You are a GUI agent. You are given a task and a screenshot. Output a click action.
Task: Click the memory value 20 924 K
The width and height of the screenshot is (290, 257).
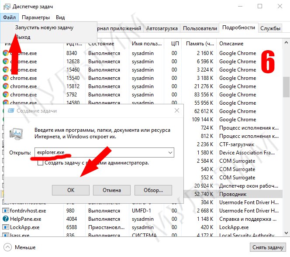tap(204, 186)
